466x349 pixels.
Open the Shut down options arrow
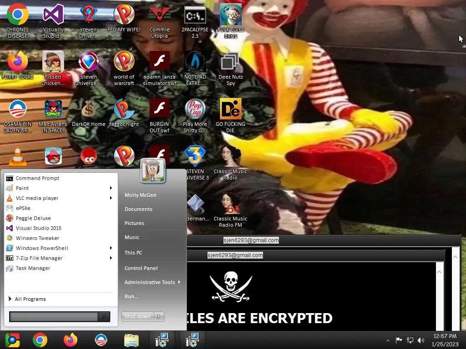(x=159, y=316)
